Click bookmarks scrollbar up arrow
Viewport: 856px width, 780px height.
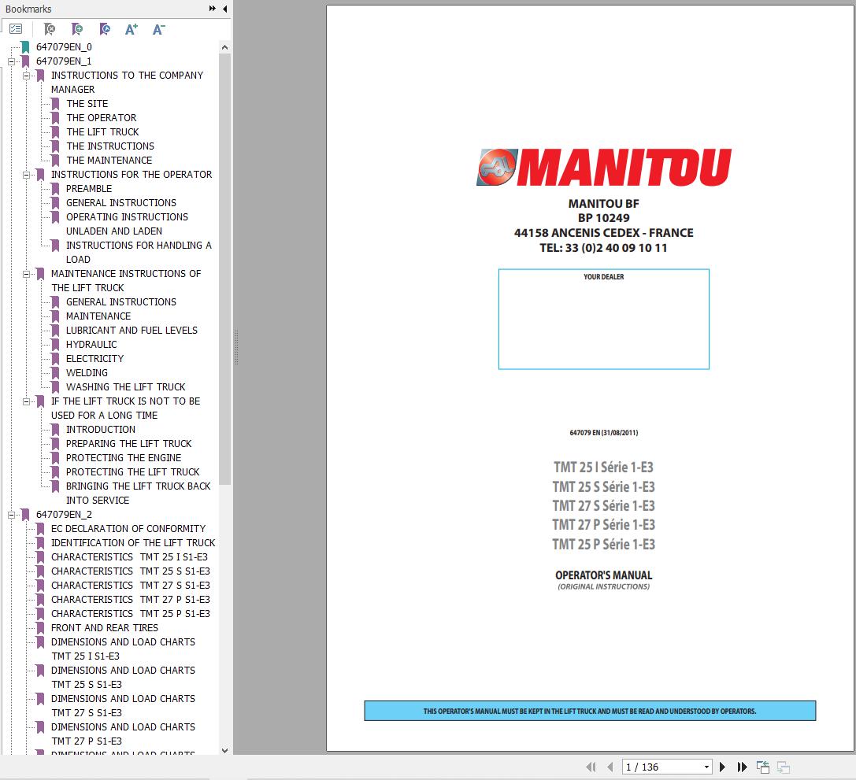[225, 47]
